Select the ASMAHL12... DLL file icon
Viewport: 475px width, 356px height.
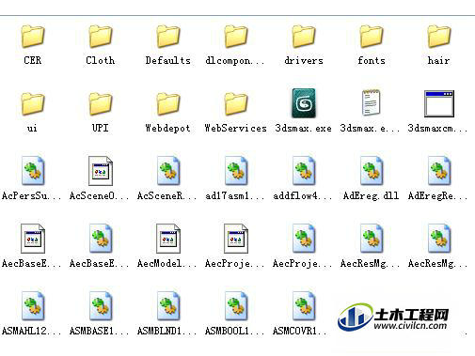(x=33, y=306)
